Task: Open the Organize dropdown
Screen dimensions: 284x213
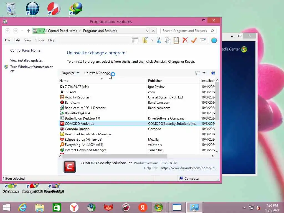Action: pyautogui.click(x=70, y=73)
